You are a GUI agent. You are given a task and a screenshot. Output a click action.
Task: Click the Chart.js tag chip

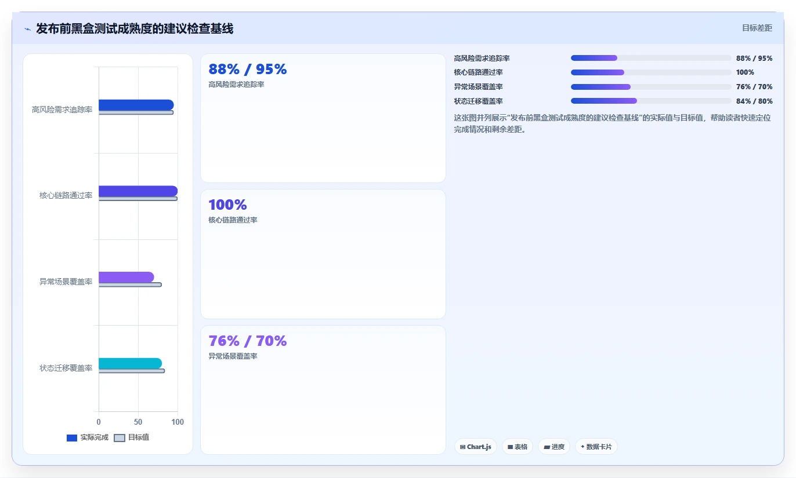click(x=476, y=447)
